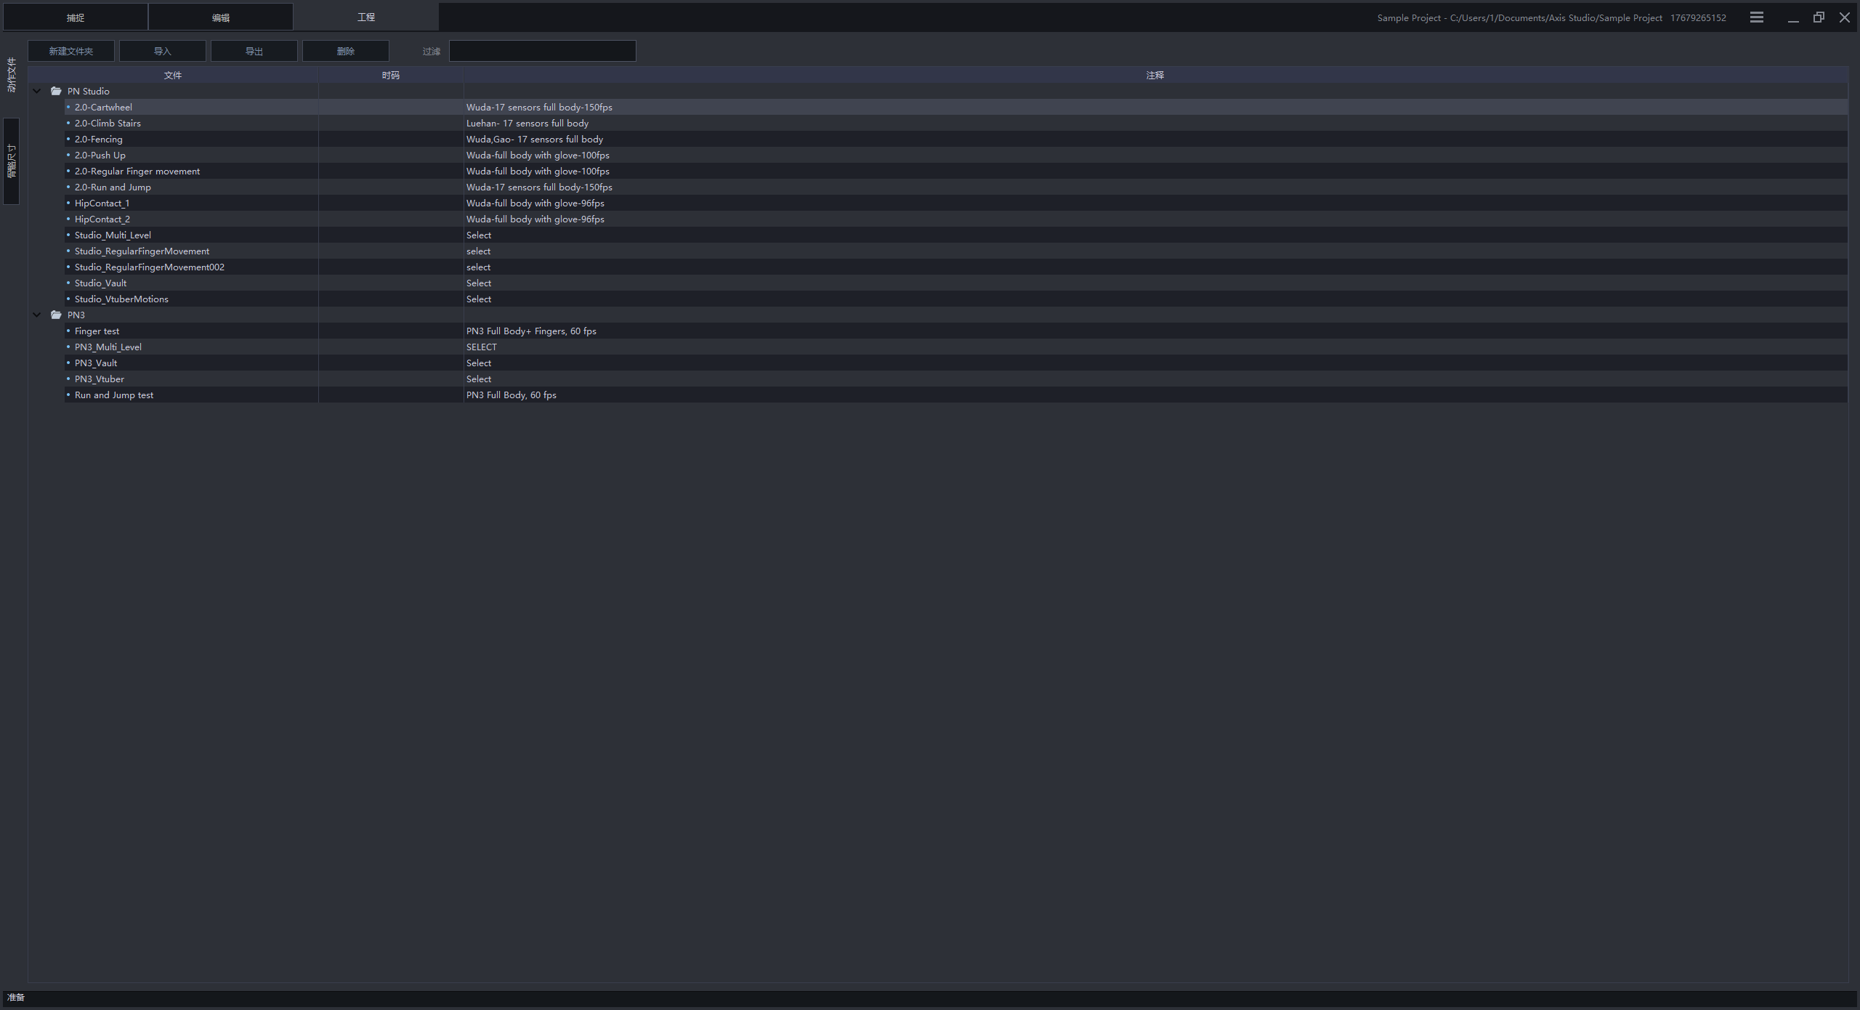The width and height of the screenshot is (1860, 1010).
Task: Click the 新建文件夹 button
Action: point(71,51)
